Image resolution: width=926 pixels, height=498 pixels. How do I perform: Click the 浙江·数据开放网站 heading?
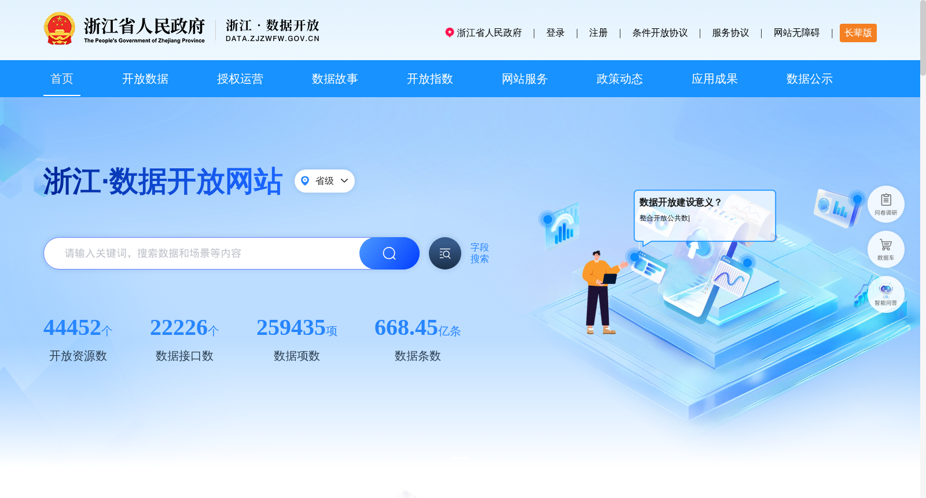[x=163, y=182]
